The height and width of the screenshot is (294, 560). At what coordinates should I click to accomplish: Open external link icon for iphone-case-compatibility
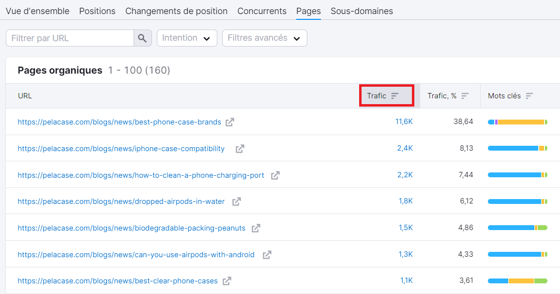tap(240, 149)
